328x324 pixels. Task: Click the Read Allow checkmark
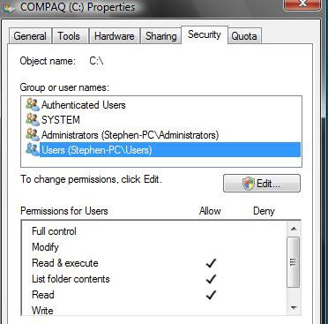211,295
